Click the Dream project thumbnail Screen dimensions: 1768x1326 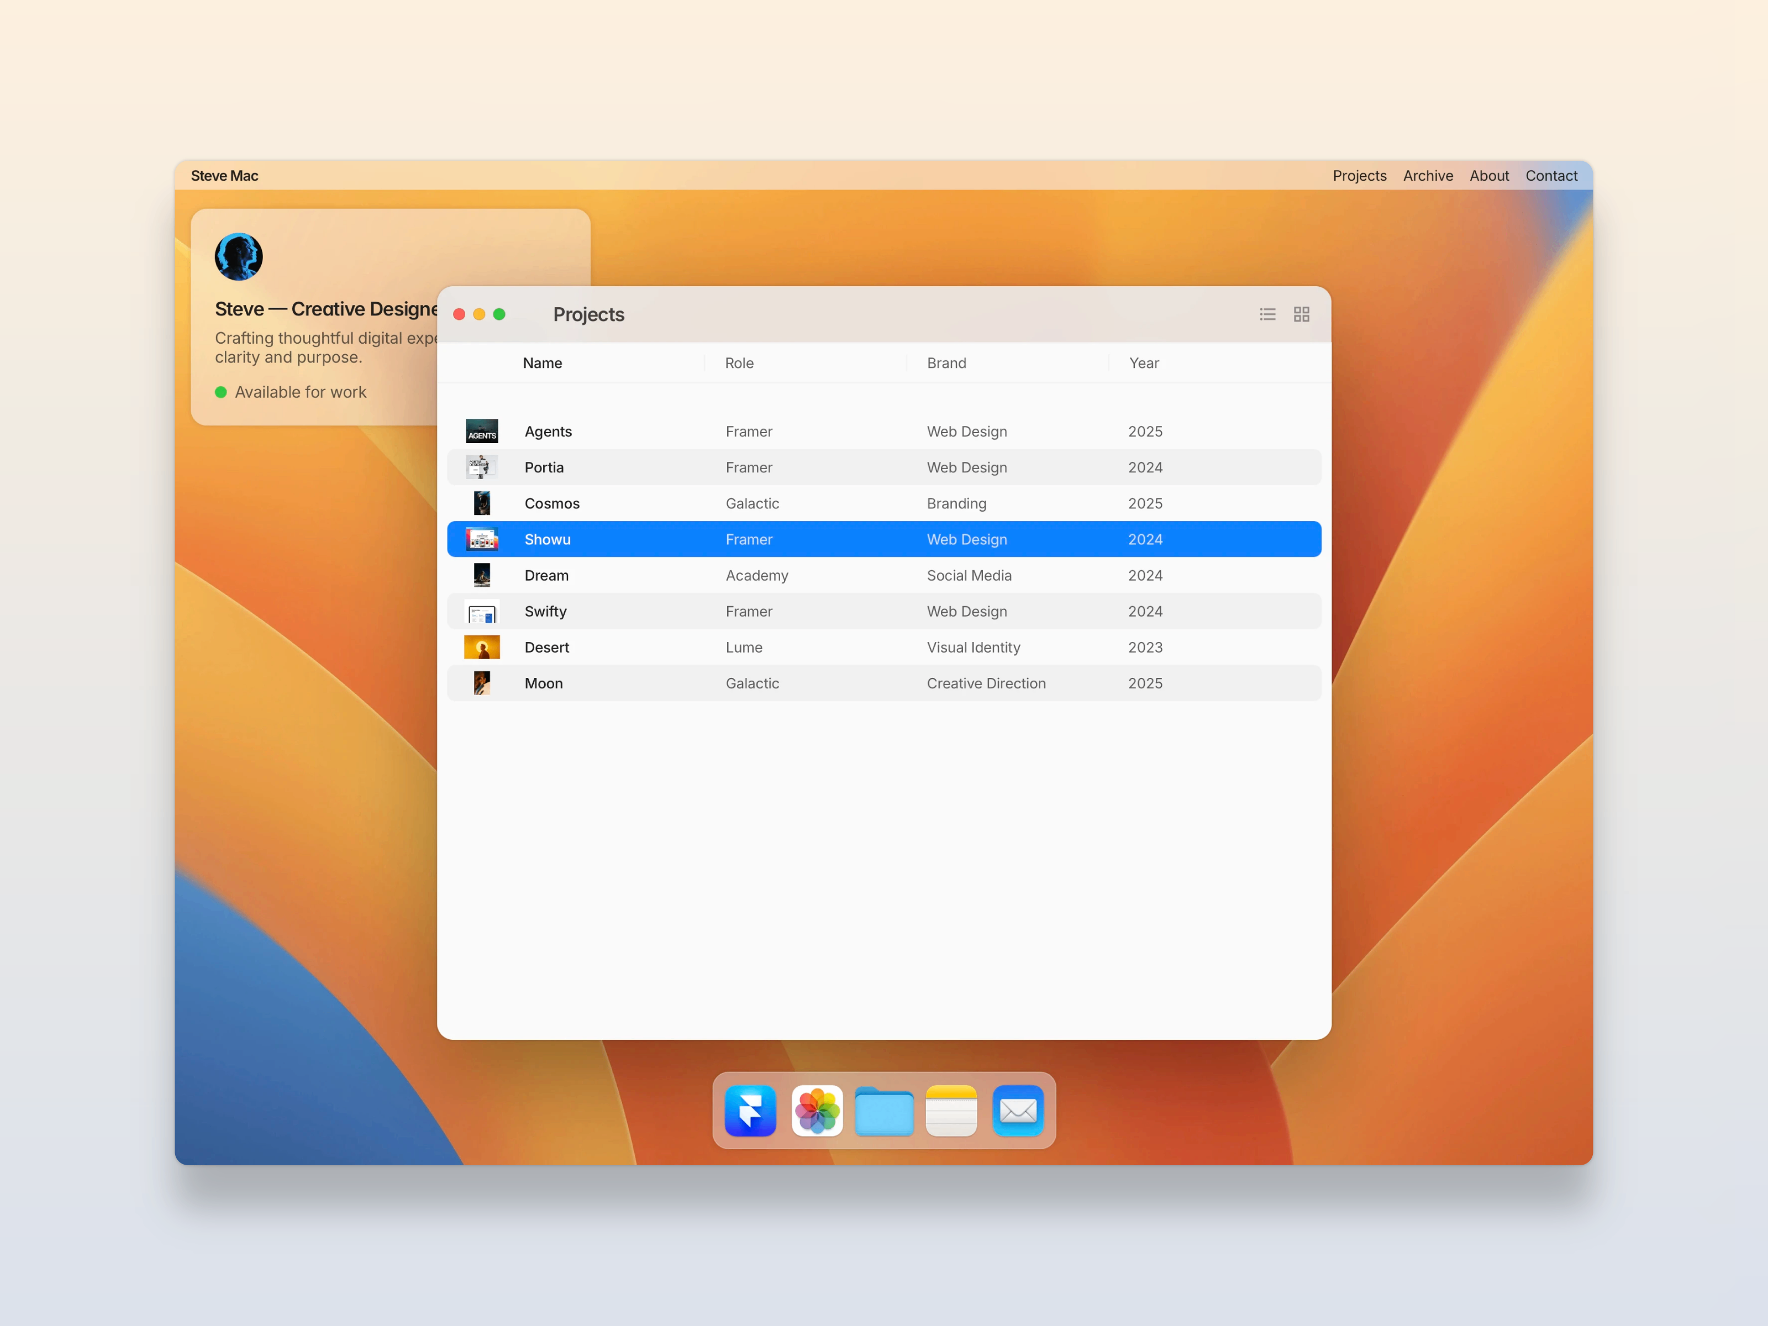click(x=482, y=575)
